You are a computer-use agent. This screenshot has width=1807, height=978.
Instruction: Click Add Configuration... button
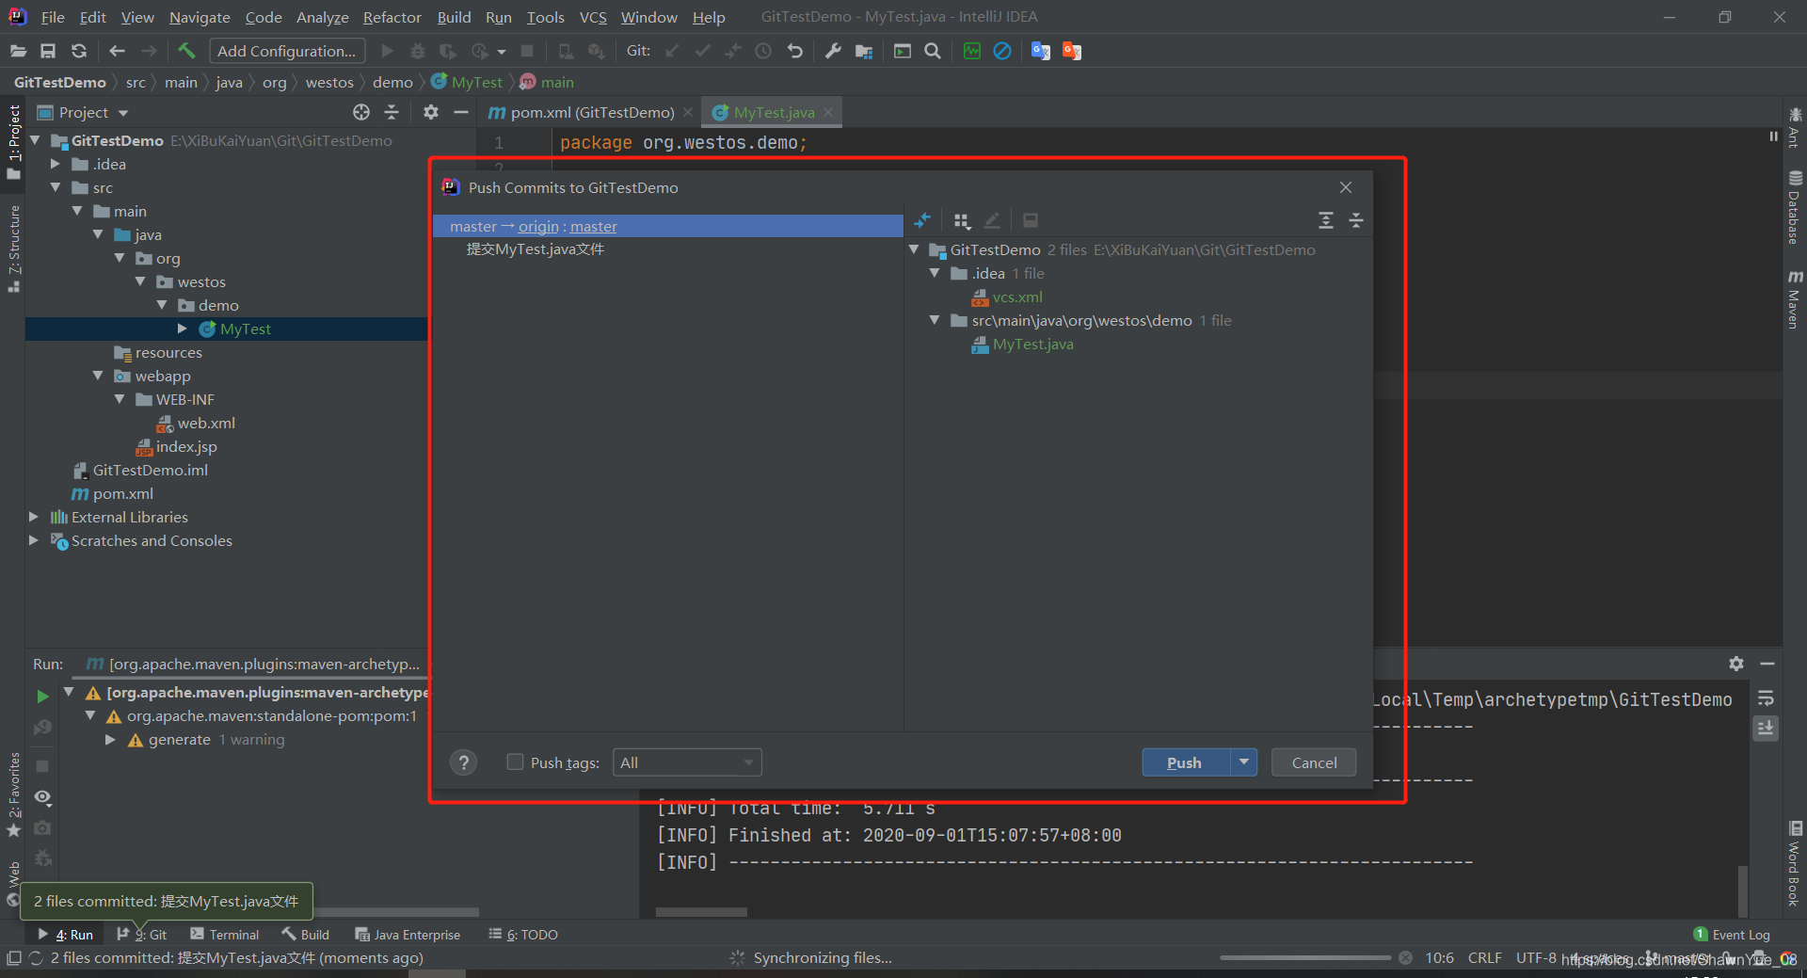287,51
